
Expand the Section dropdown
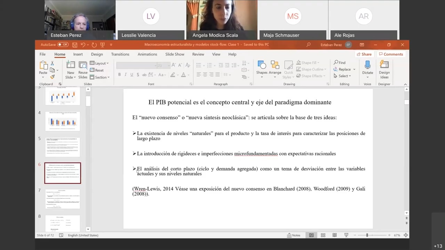click(100, 77)
